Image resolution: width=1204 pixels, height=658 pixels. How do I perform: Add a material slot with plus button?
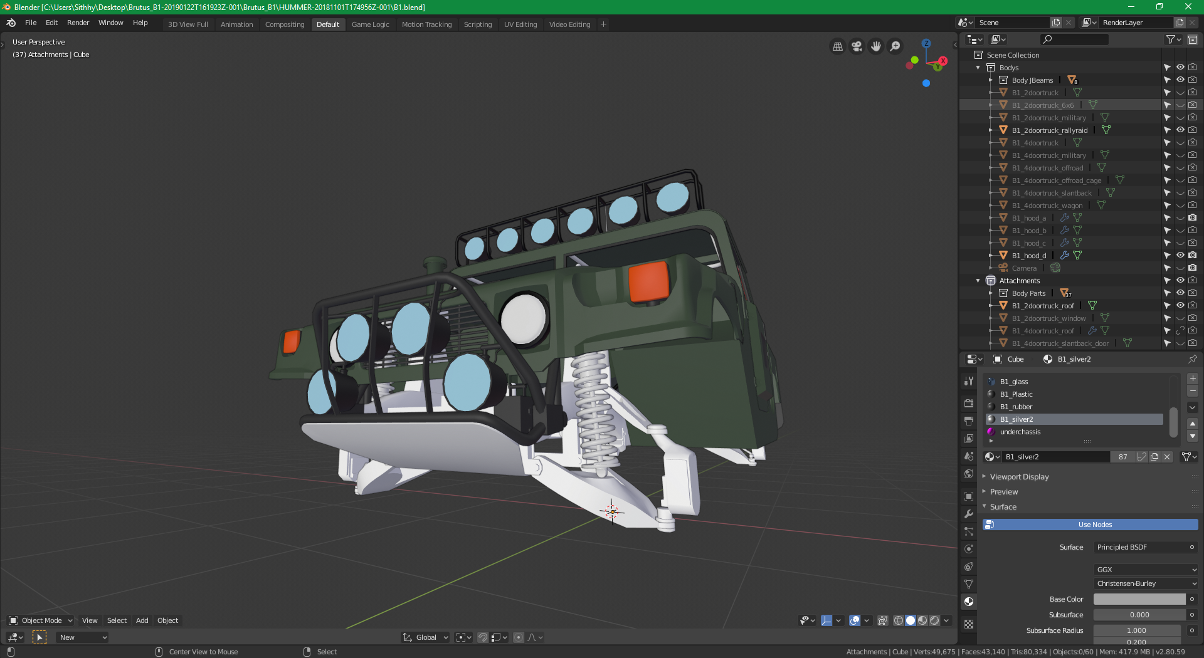point(1193,379)
